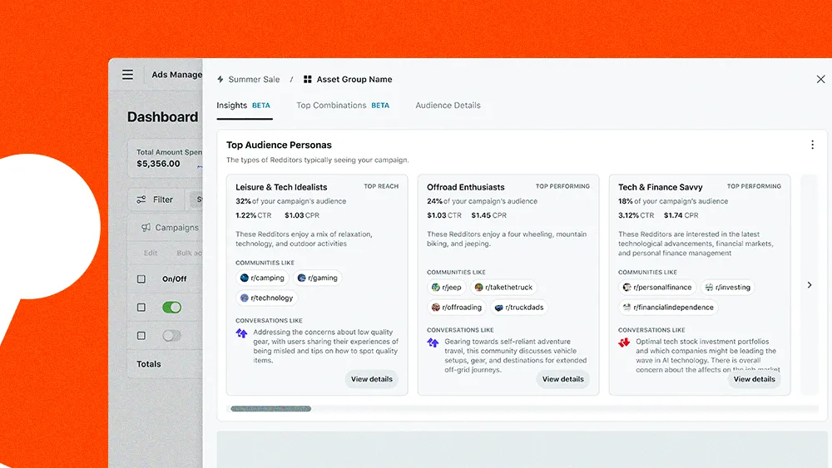Click the $5,356.00 amount value

click(x=158, y=164)
